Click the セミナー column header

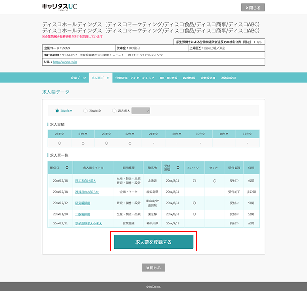pos(215,168)
